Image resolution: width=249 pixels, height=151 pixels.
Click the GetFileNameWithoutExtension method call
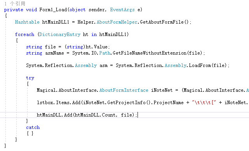150,53
